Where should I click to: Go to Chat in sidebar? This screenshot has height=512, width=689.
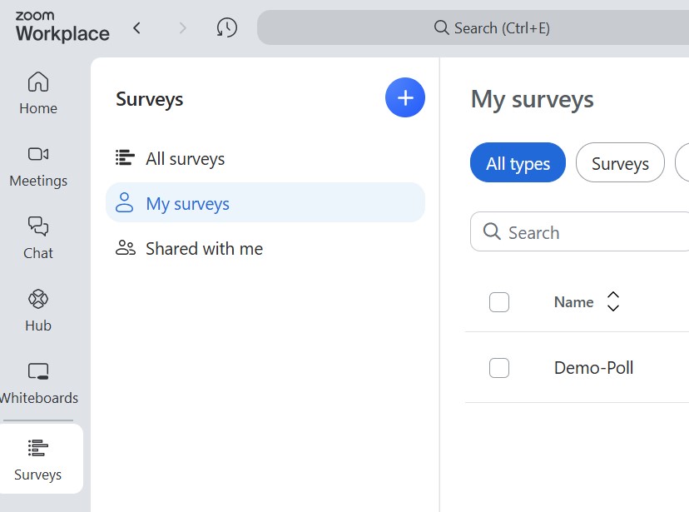(x=38, y=239)
